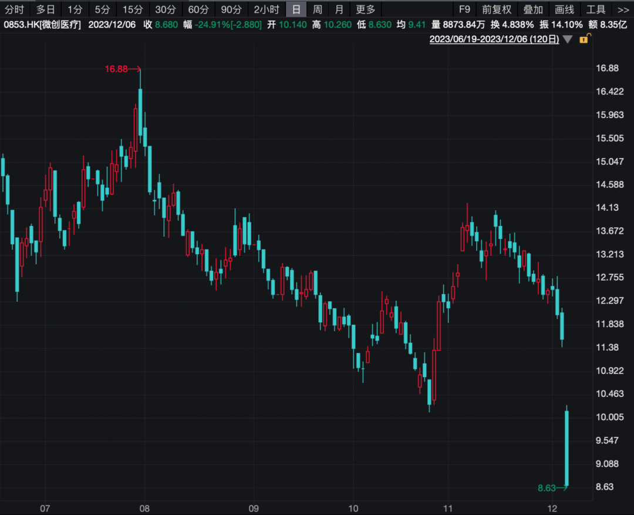This screenshot has height=515, width=634.
Task: Switch to 60分 timeframe
Action: point(198,9)
